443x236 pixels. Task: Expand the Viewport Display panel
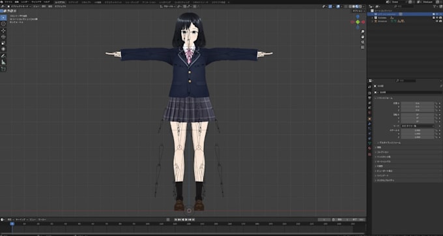click(408, 171)
